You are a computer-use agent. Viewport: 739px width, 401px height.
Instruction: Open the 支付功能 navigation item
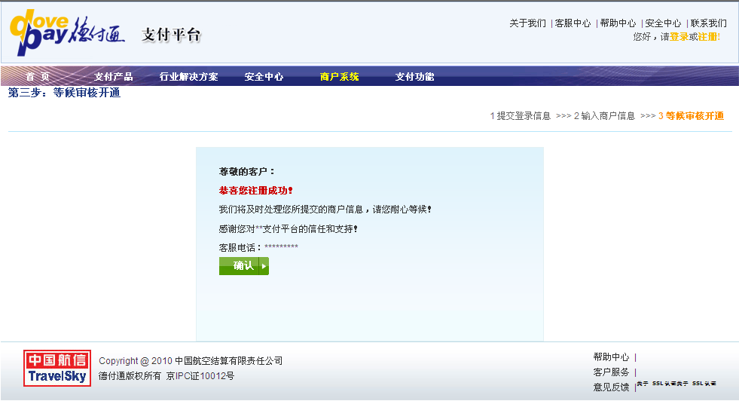(x=414, y=77)
